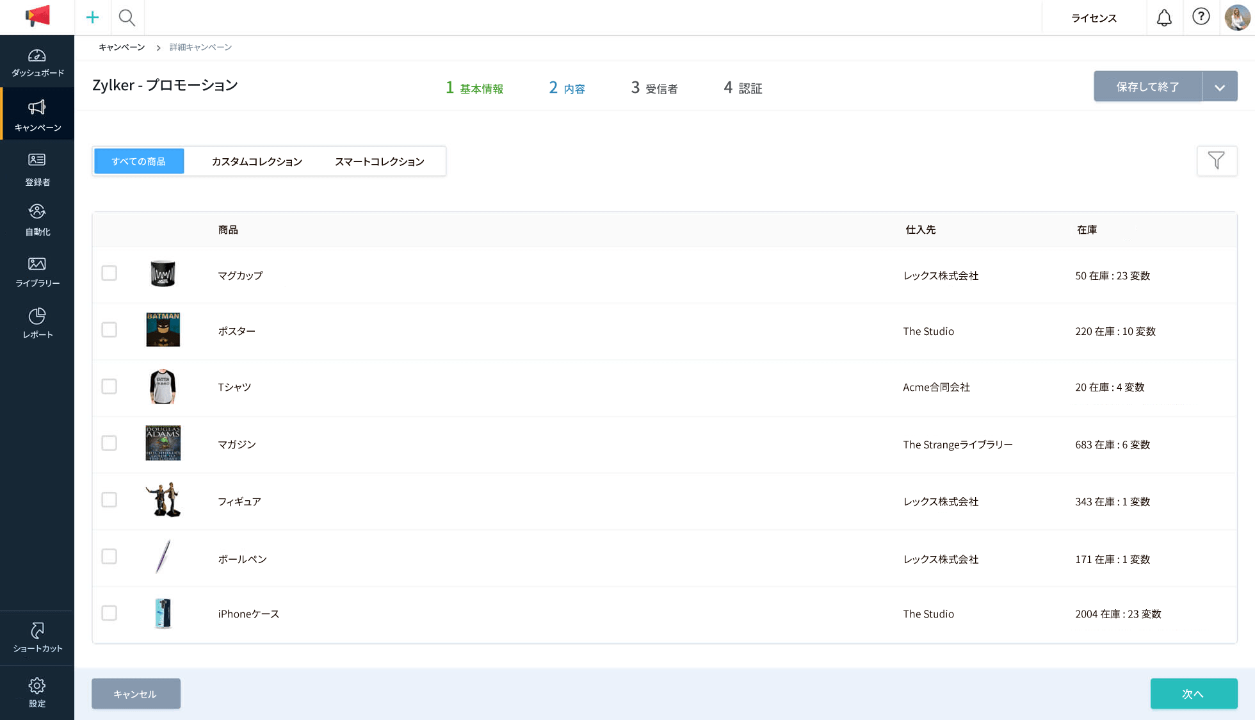The width and height of the screenshot is (1255, 720).
Task: Click the iPhoneケース product name
Action: pos(248,614)
